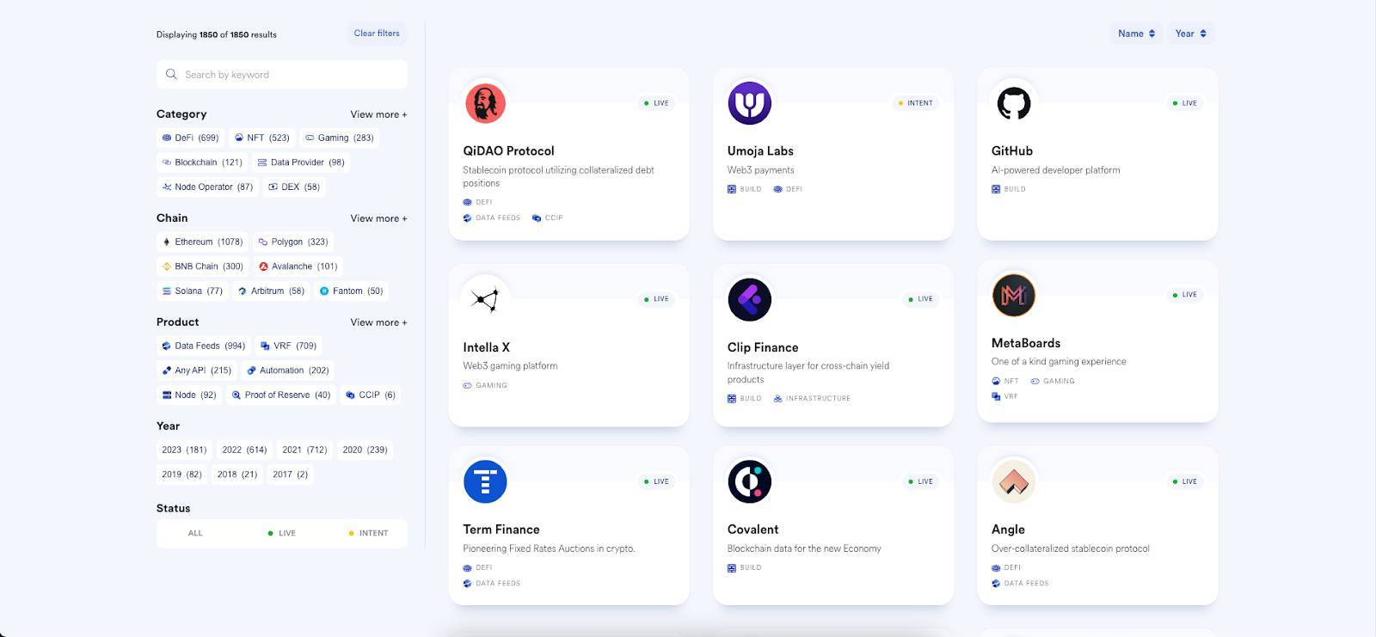This screenshot has width=1376, height=637.
Task: Filter by Arbitrum (58) chain
Action: tap(271, 291)
